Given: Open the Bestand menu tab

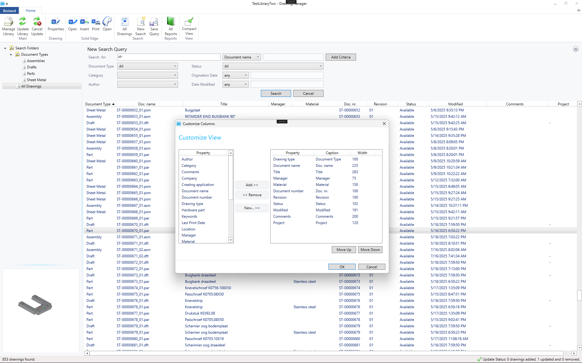Looking at the screenshot, I should click(9, 10).
